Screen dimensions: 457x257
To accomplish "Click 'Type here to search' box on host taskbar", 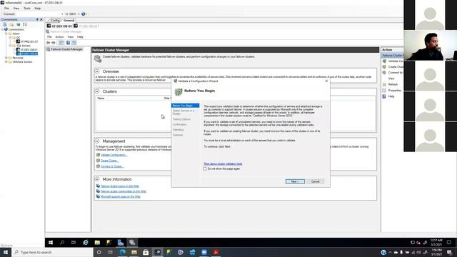I will click(x=52, y=252).
